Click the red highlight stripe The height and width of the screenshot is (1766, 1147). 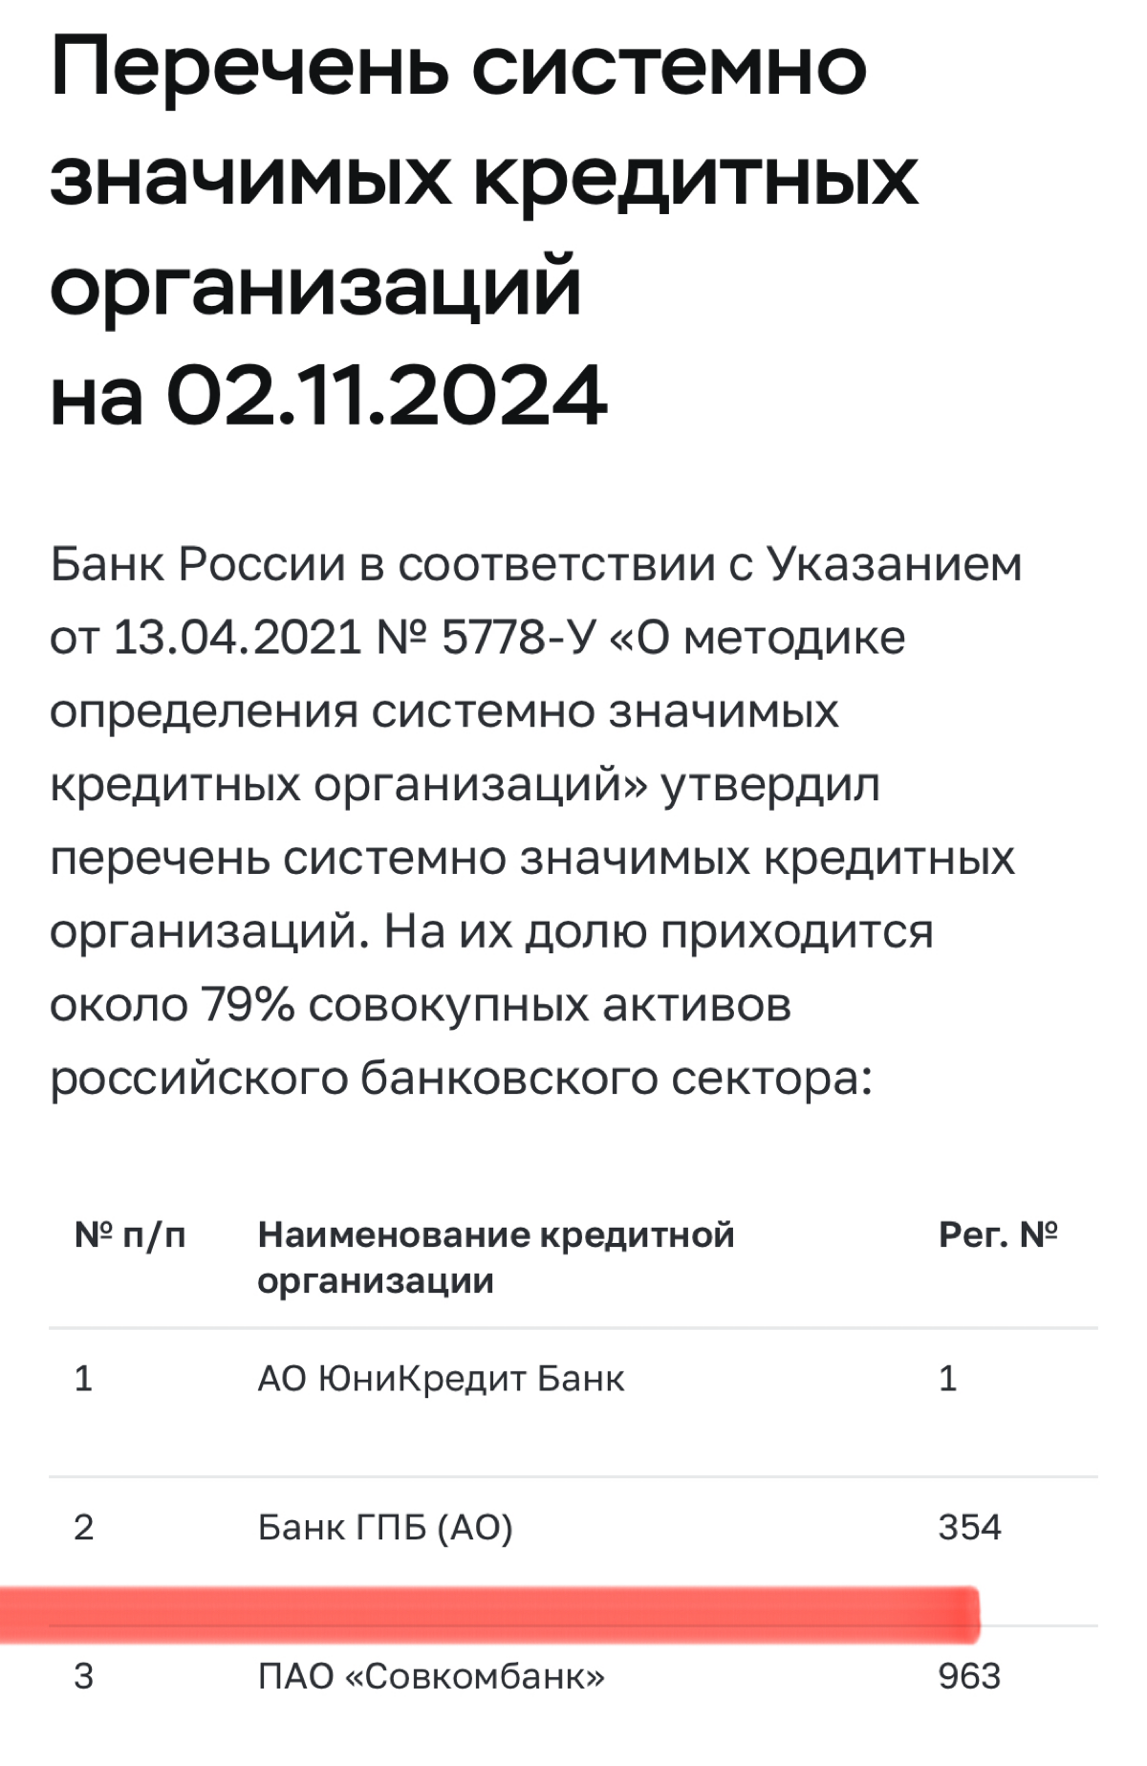tap(489, 1615)
